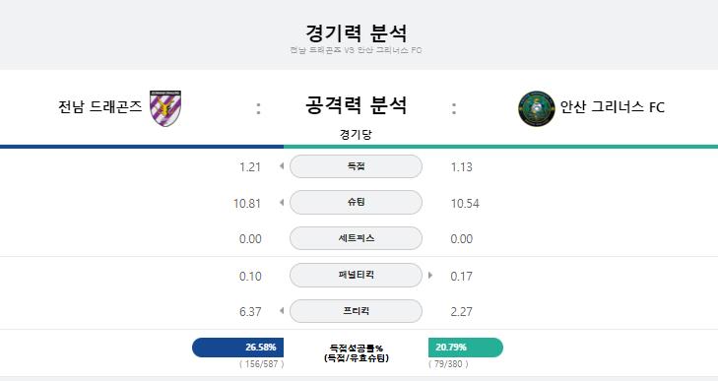Click the left arrow beside 슈팅
The width and height of the screenshot is (718, 381).
282,202
